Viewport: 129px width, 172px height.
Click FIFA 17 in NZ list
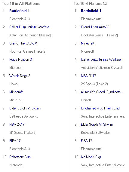click(x=86, y=141)
